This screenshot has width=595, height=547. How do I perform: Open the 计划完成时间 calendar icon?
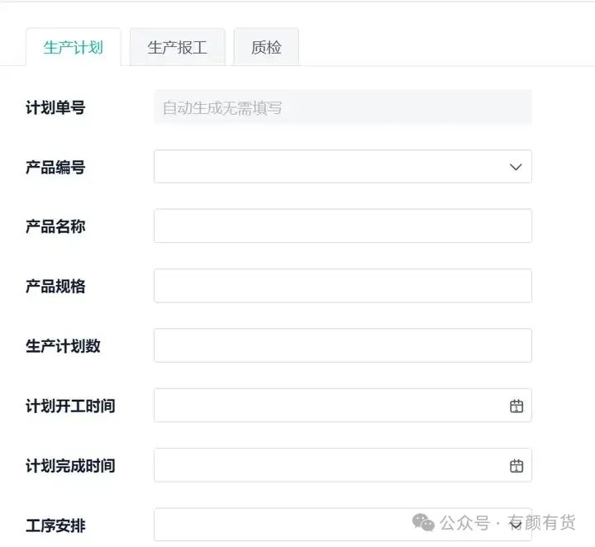(x=516, y=466)
